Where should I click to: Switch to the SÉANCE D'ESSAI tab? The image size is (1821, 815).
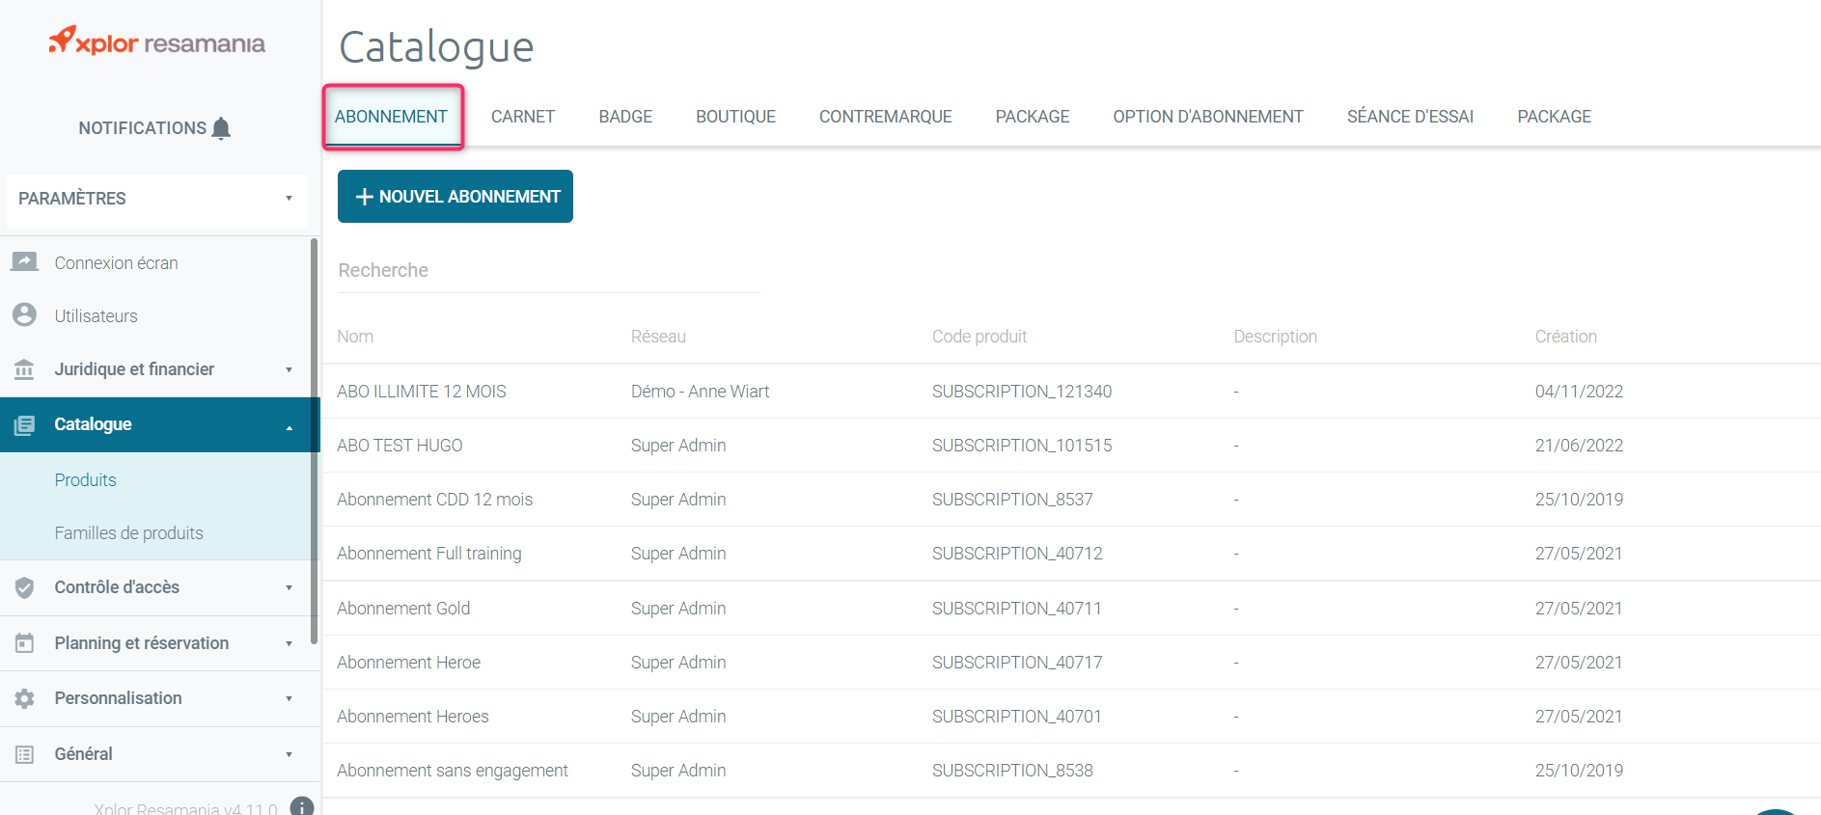1410,117
